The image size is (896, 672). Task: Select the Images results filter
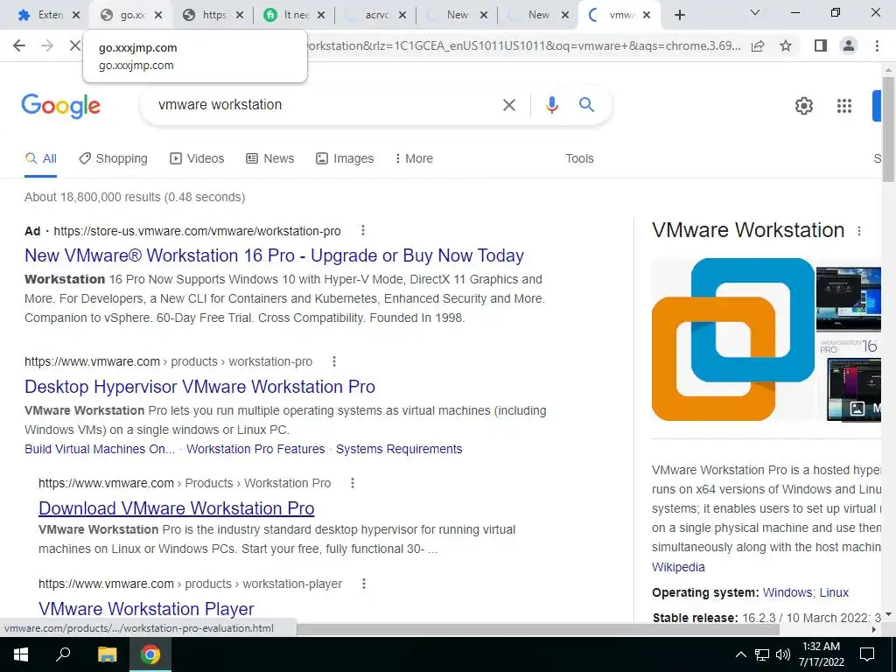[x=345, y=159]
